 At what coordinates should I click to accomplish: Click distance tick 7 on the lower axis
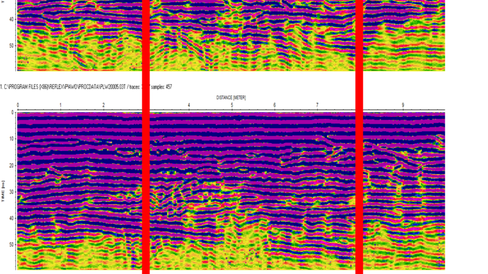tap(317, 105)
